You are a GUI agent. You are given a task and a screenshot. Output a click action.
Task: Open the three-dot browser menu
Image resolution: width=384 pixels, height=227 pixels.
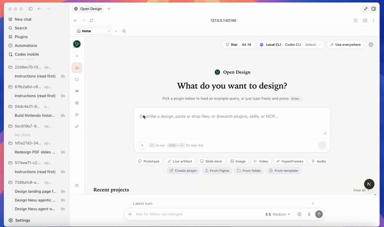pos(373,20)
